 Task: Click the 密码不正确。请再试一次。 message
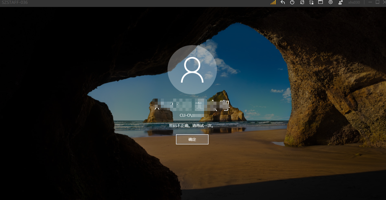192,126
